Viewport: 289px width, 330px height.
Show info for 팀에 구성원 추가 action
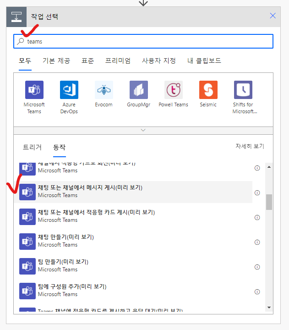click(x=257, y=291)
